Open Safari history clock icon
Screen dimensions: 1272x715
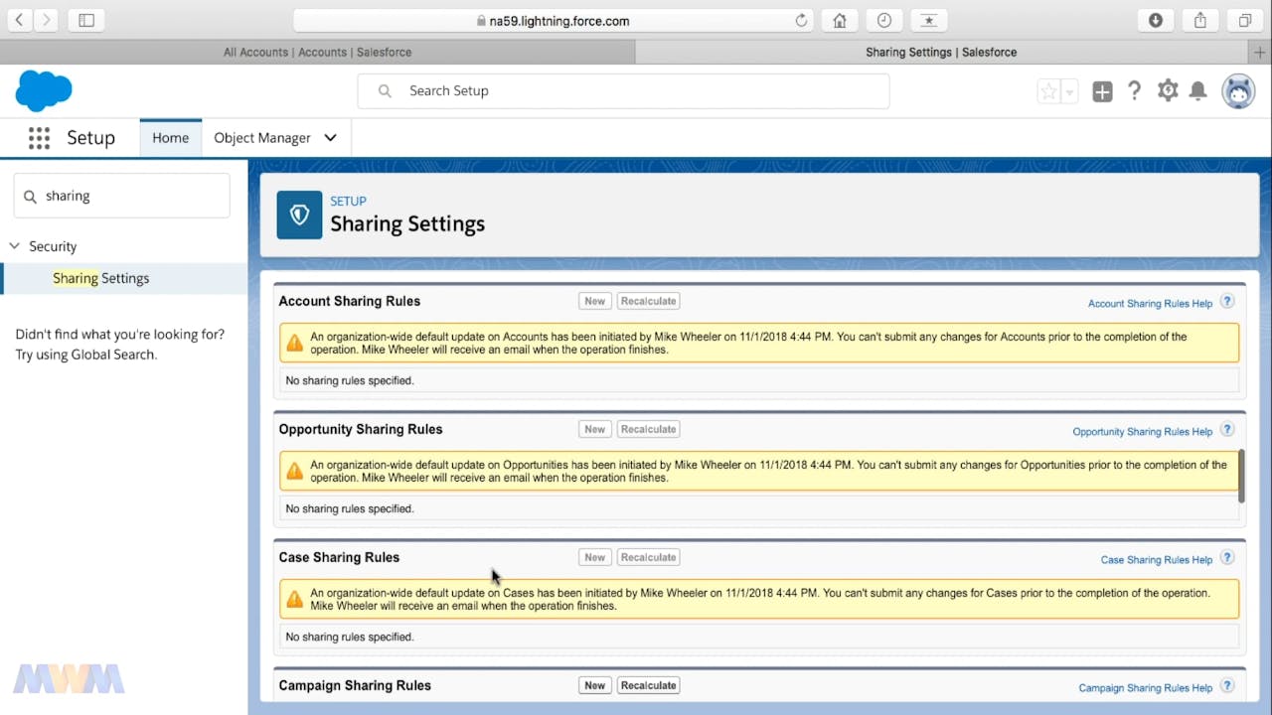pos(884,20)
